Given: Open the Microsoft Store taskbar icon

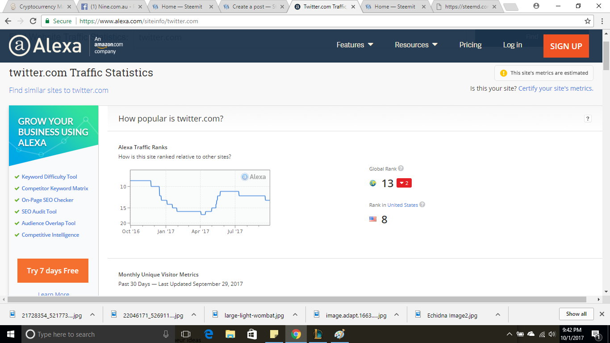Looking at the screenshot, I should tap(252, 334).
